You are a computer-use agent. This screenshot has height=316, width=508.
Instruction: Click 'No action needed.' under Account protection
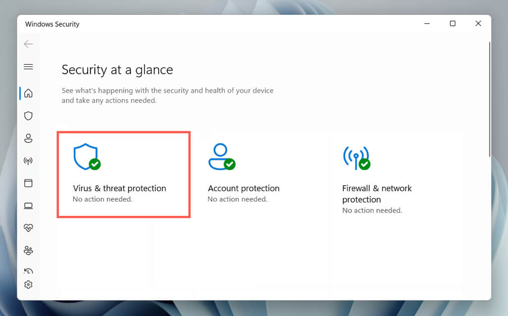click(238, 199)
